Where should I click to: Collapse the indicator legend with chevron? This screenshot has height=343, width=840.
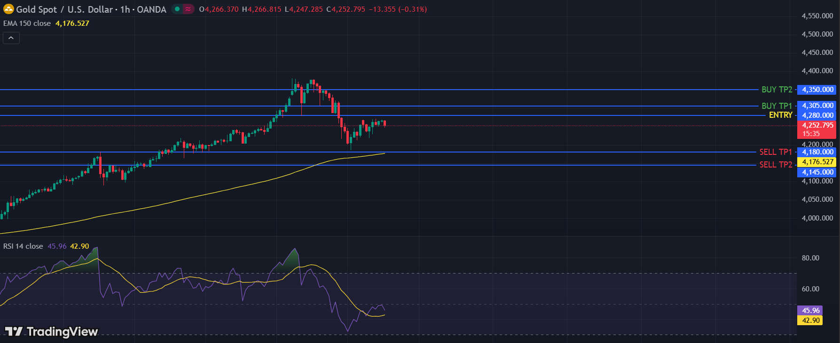click(x=11, y=38)
